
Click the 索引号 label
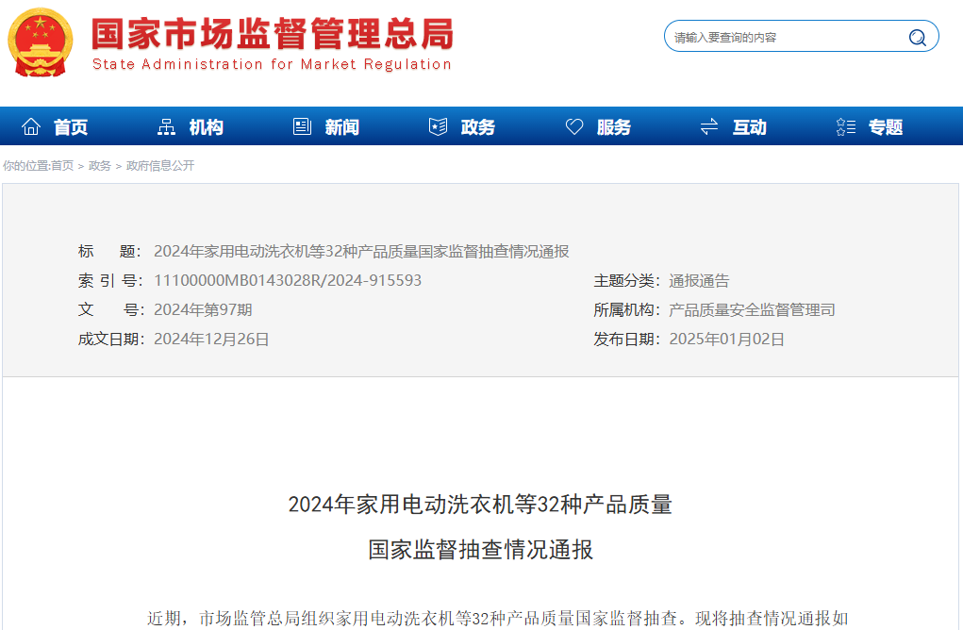110,281
